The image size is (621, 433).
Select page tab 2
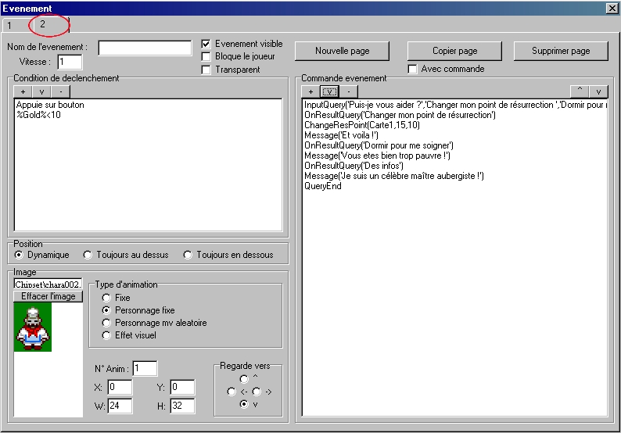click(43, 25)
